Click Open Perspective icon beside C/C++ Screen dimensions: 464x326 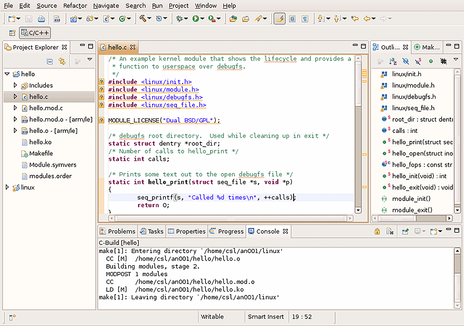point(12,33)
